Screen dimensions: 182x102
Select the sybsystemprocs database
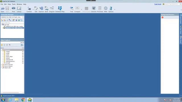click(x=10, y=61)
